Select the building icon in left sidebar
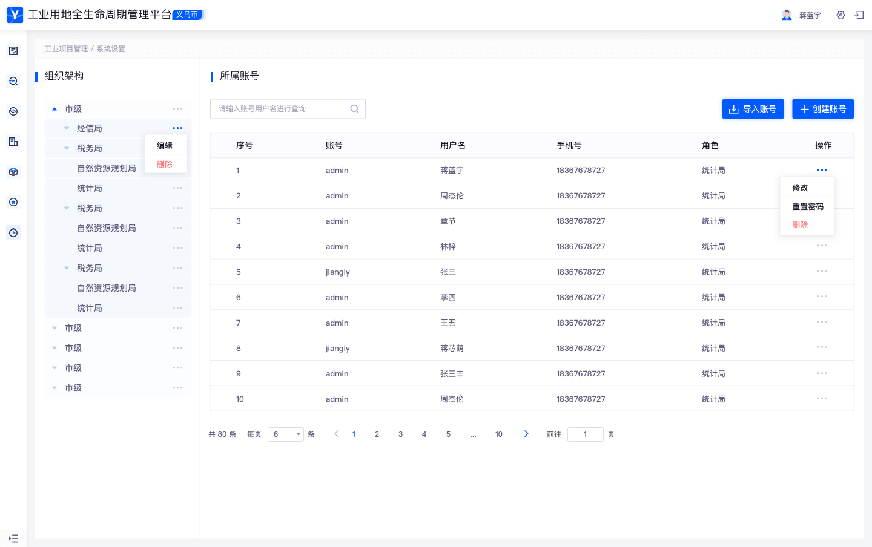The height and width of the screenshot is (547, 872). 13,142
